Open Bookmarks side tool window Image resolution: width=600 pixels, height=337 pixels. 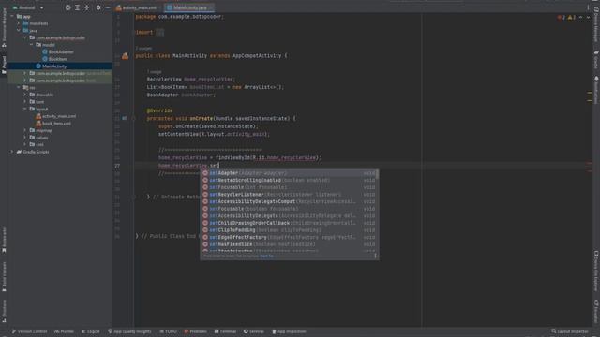click(4, 241)
